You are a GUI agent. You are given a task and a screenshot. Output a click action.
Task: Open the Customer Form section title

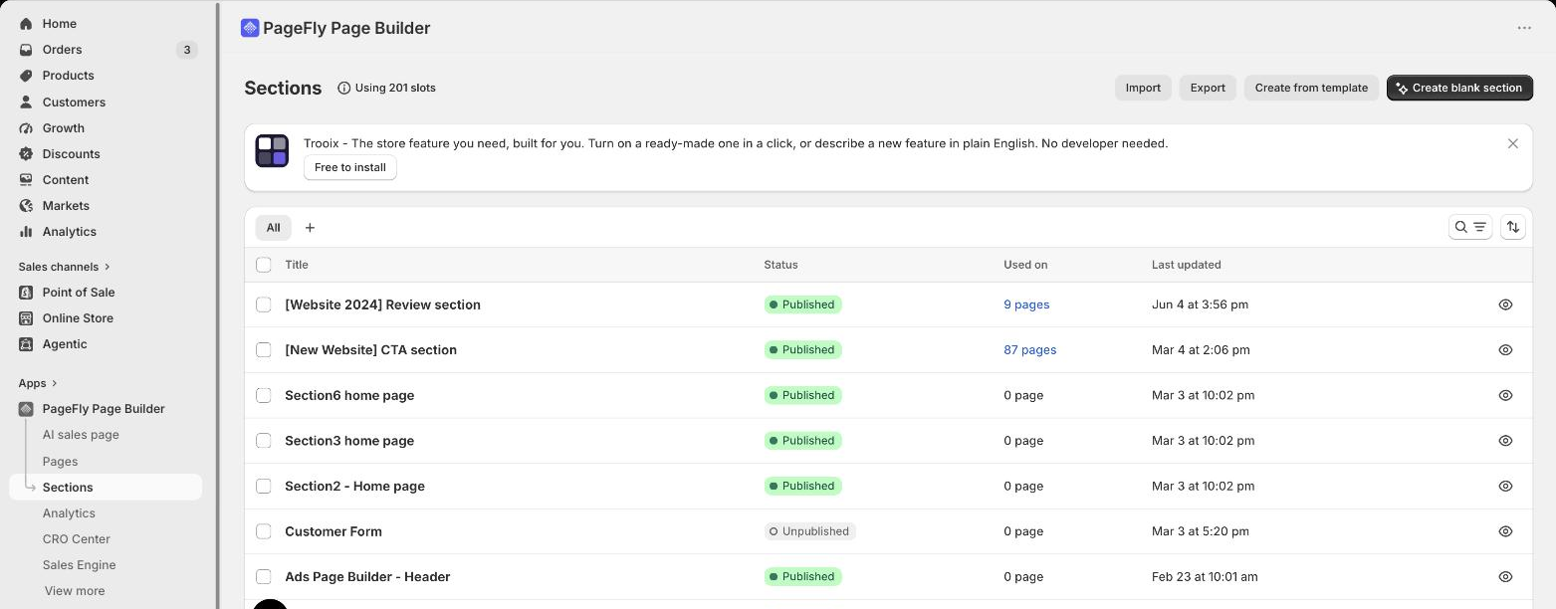[333, 531]
